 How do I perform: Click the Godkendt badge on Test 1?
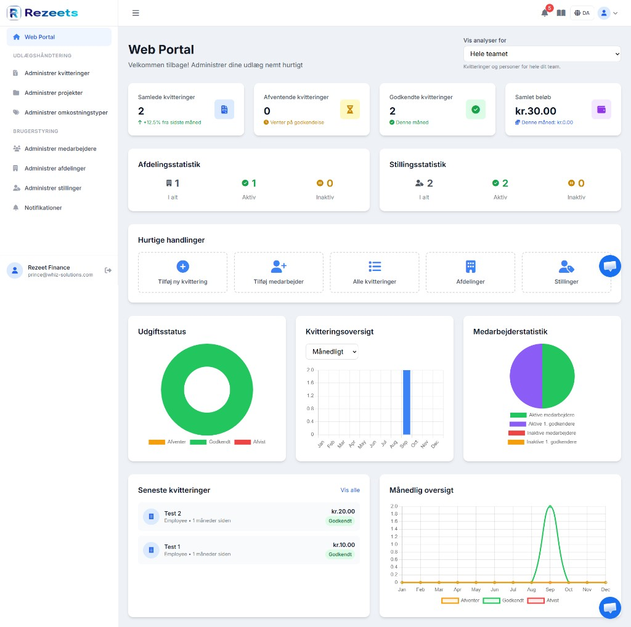click(x=340, y=554)
